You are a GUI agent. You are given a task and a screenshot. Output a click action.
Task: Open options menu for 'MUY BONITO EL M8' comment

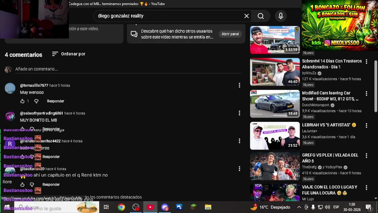(239, 113)
